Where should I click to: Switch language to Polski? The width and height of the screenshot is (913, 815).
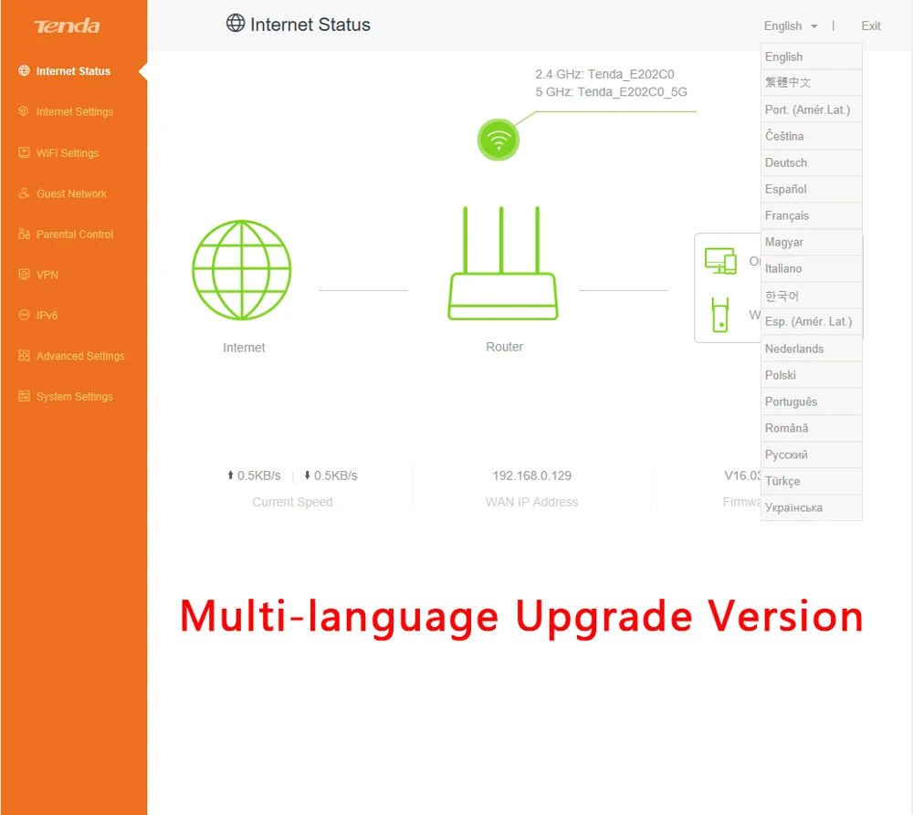click(811, 375)
